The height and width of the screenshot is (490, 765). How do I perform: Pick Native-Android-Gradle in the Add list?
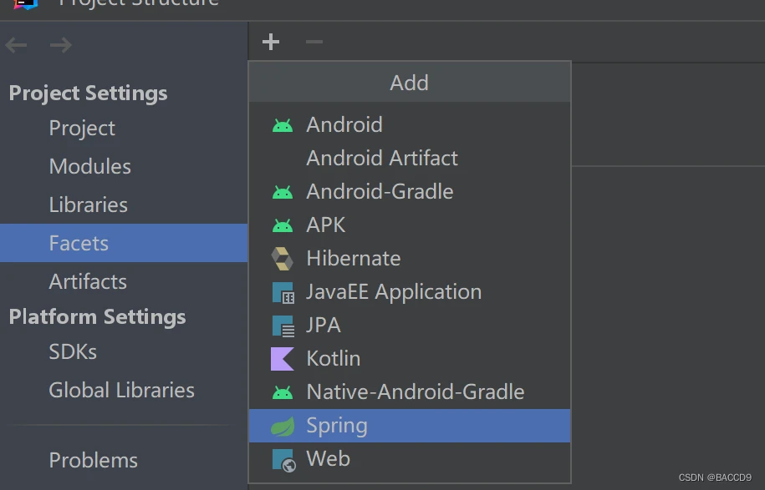[410, 392]
